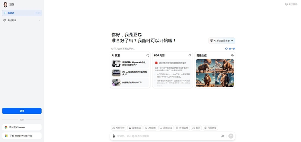Open the 折叠屏手机开始降价了 question item
Image resolution: width=301 pixels, height=142 pixels.
(x=130, y=82)
